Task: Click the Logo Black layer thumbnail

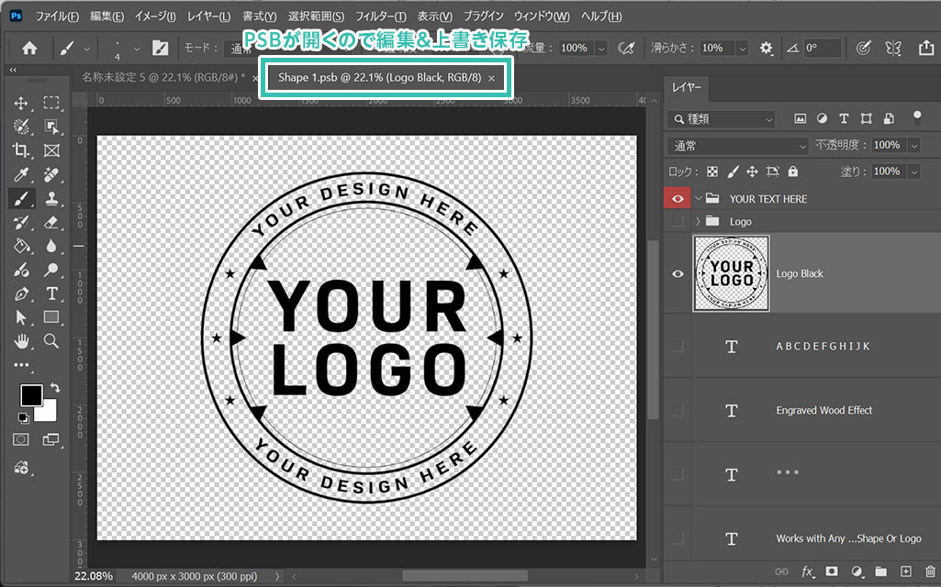Action: (x=732, y=273)
